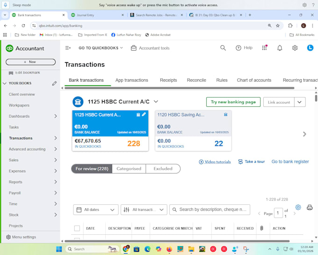Open Chrome three-dot menu
Viewport: 318px width, 255px height.
[312, 26]
